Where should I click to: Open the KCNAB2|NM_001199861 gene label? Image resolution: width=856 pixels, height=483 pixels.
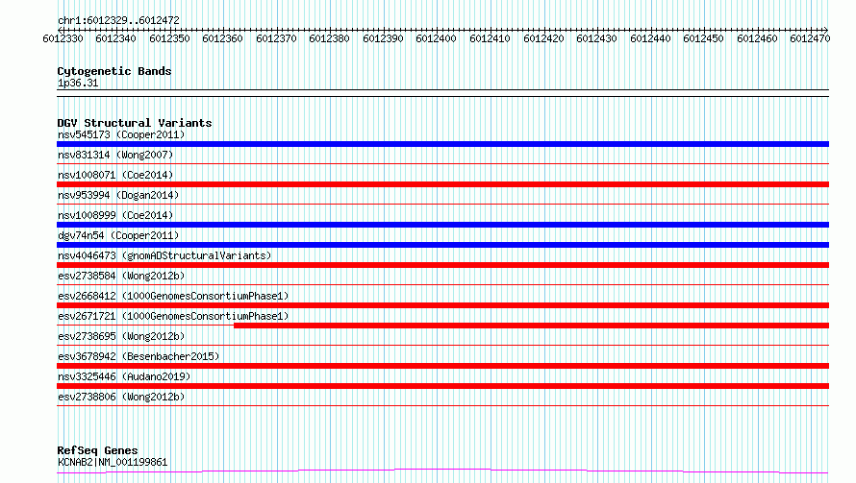click(x=113, y=462)
